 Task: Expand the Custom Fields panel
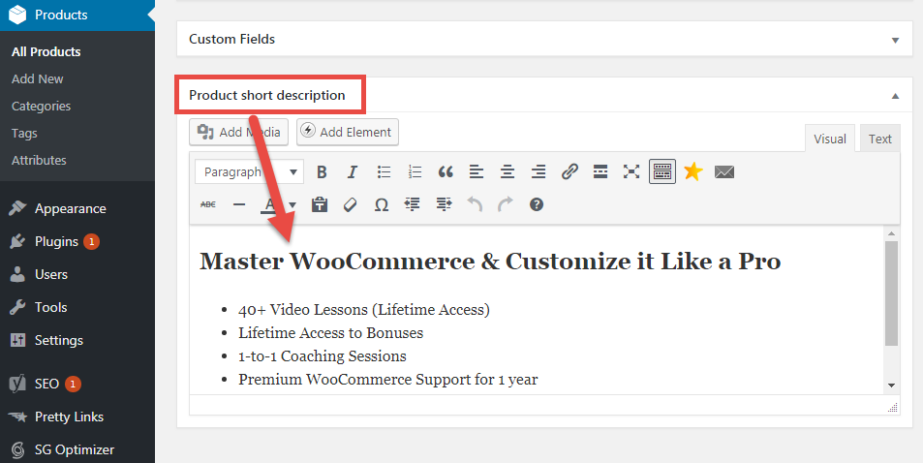(x=895, y=40)
